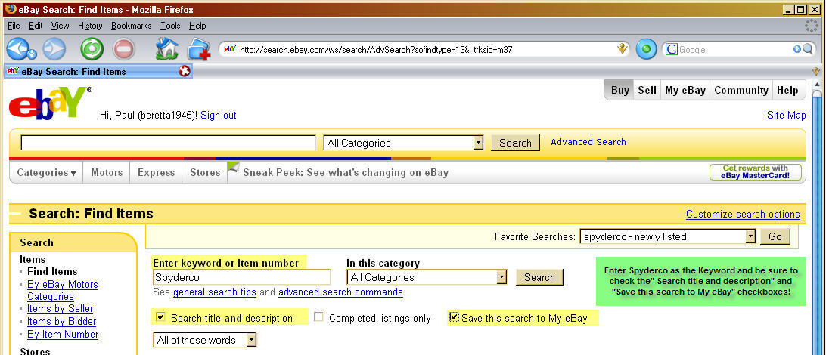Click the Forward arrow navigation button
826x355 pixels.
54,49
